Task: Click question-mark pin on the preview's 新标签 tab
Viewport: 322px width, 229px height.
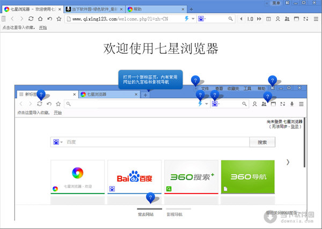Action: point(41,94)
